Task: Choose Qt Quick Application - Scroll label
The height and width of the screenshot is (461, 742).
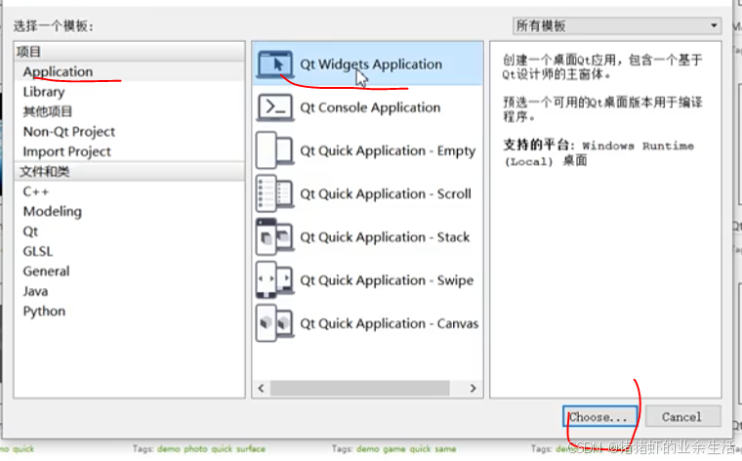Action: [x=386, y=193]
